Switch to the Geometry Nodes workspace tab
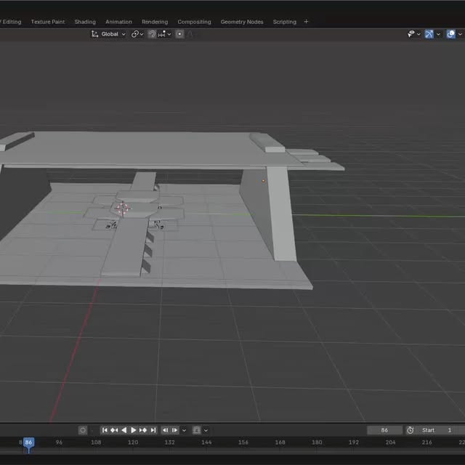This screenshot has height=465, width=465. click(242, 22)
